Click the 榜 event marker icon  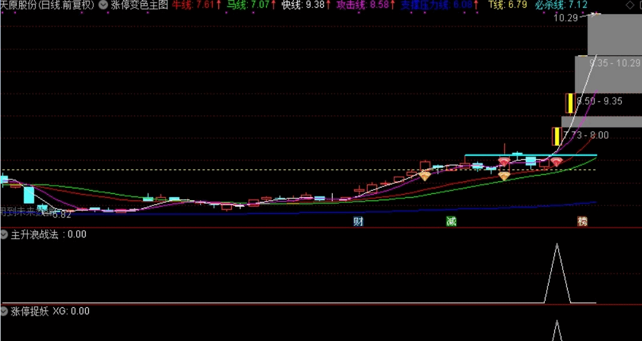tap(582, 222)
